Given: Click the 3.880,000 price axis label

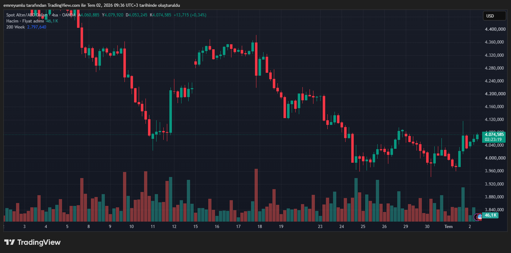Looking at the screenshot, I should click(495, 197).
